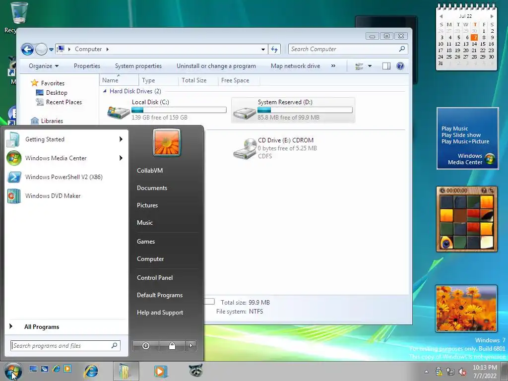Go to next month in calendar gadget
Viewport: 508px width, 381px height.
coord(492,16)
